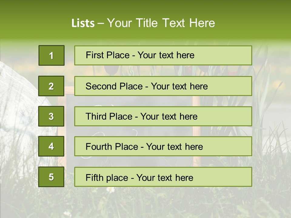
Task: Click the dash between "Lists" and "Your"
Action: (x=101, y=23)
